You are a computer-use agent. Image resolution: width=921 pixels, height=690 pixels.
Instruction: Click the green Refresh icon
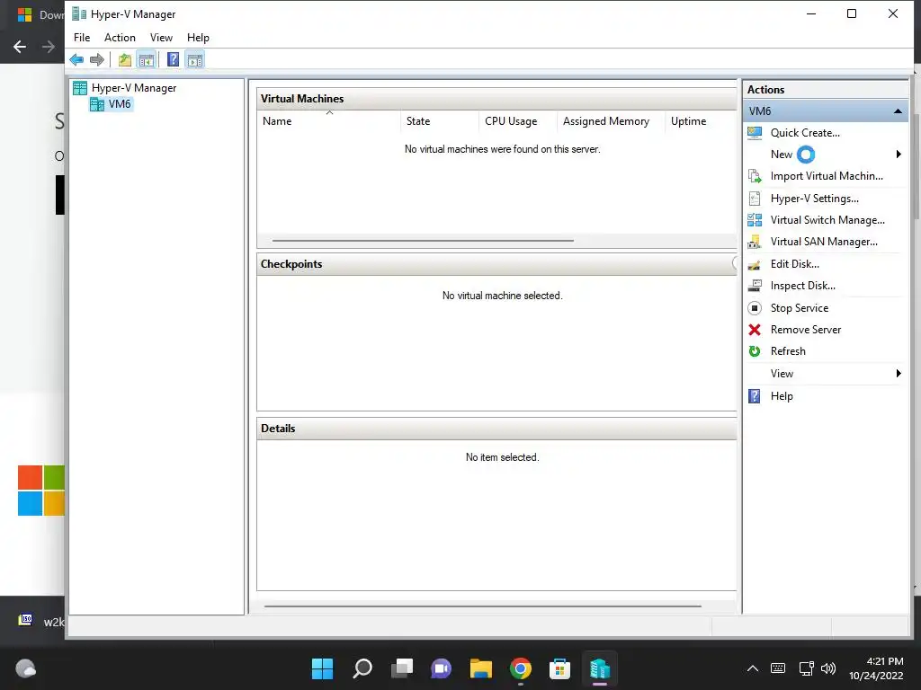pyautogui.click(x=755, y=351)
